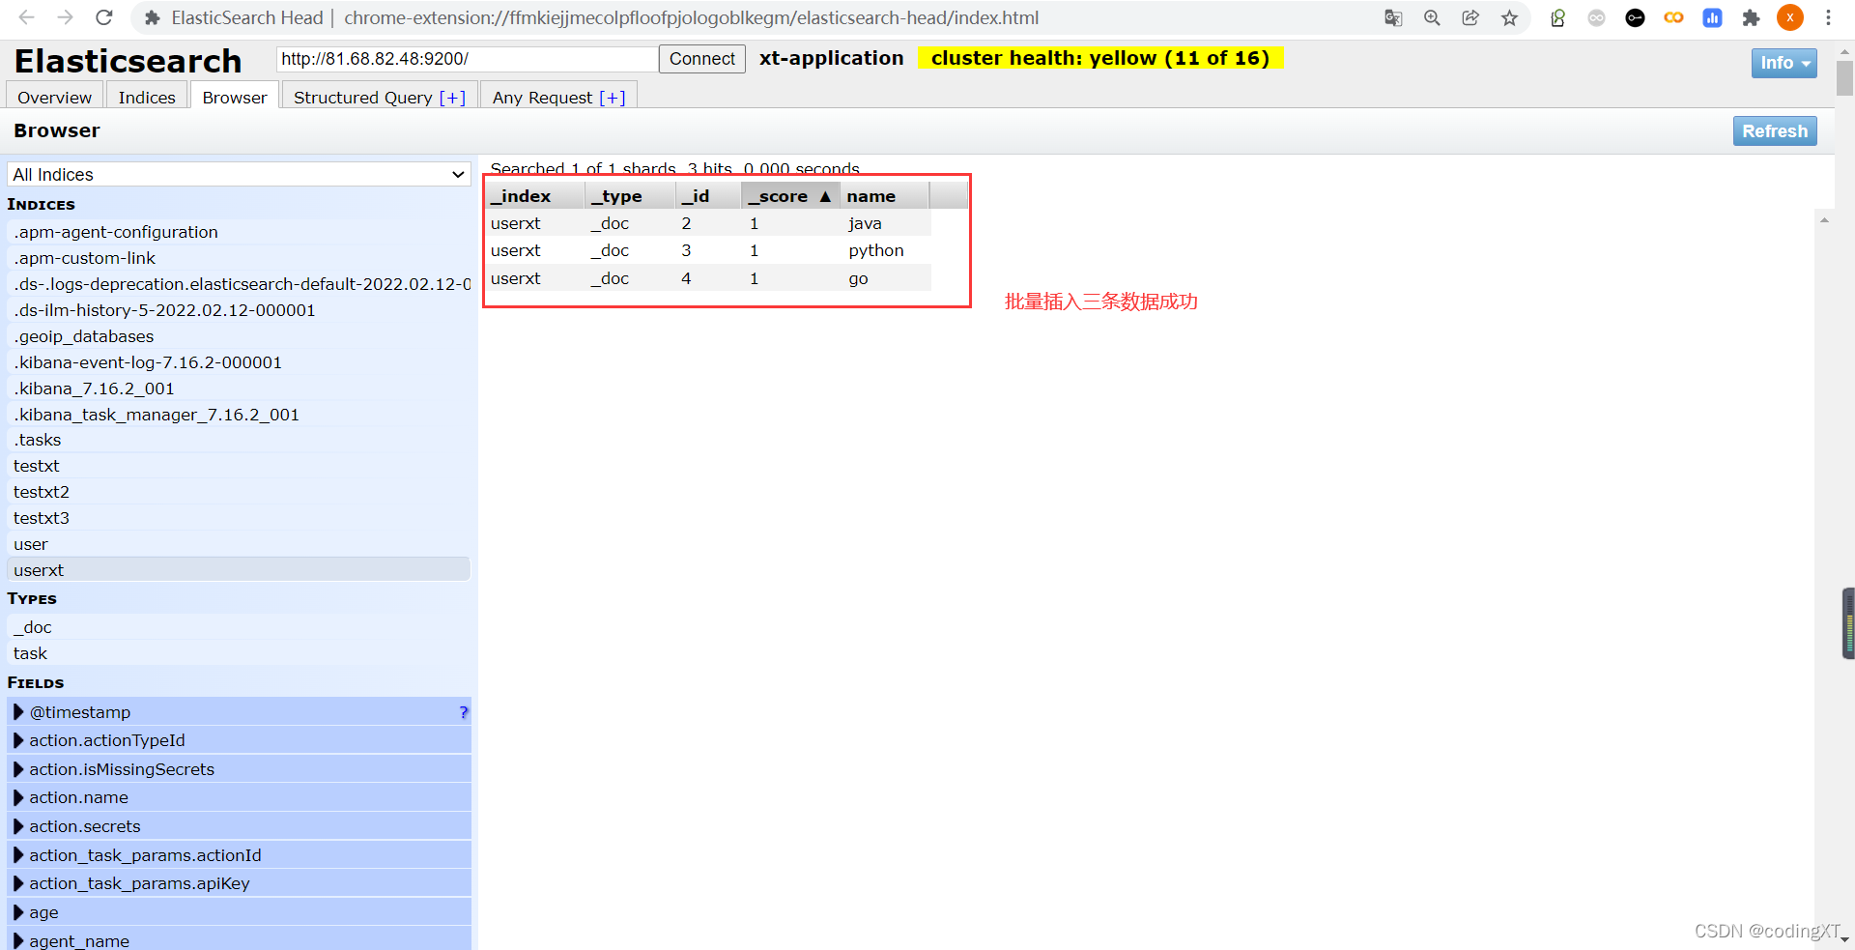Open the result row named python
Image resolution: width=1855 pixels, height=950 pixels.
(x=708, y=250)
